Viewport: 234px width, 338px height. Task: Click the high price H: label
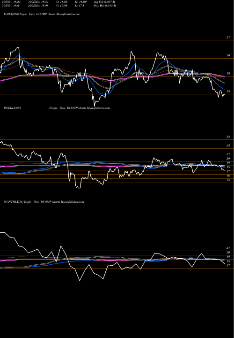tap(80, 2)
